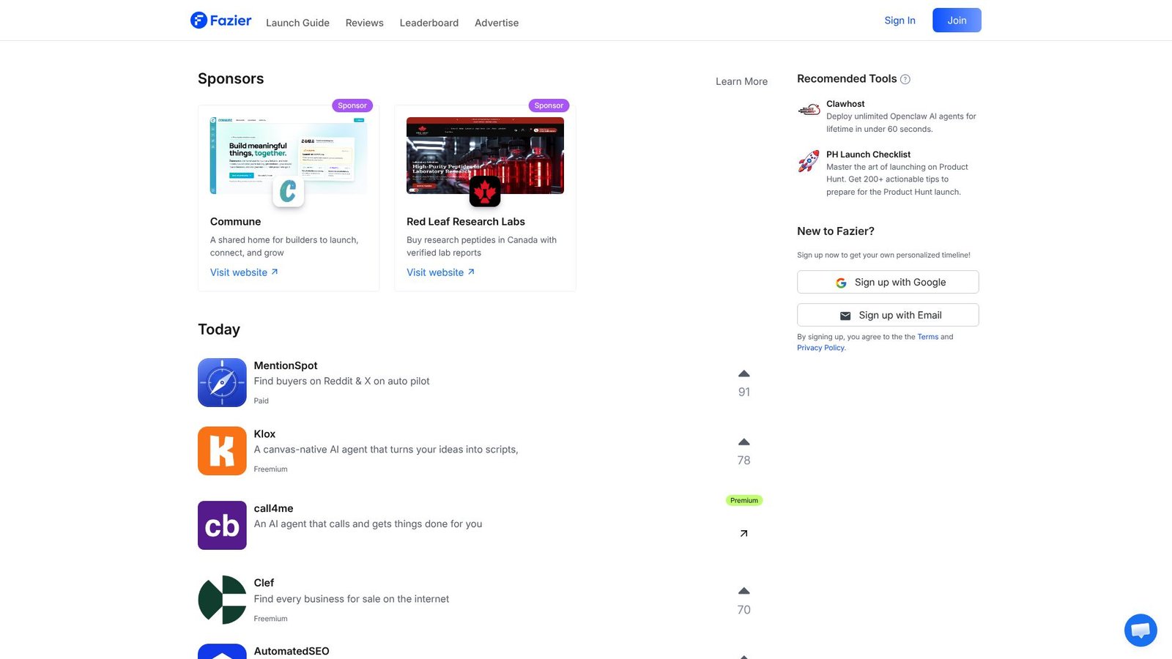
Task: Visit website link under Red Leaf Research Labs
Action: pyautogui.click(x=440, y=272)
